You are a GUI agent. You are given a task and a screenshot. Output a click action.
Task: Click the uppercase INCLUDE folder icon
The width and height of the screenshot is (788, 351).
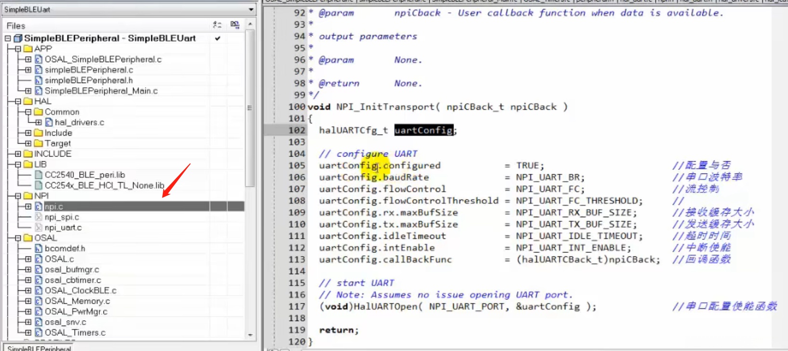point(28,154)
